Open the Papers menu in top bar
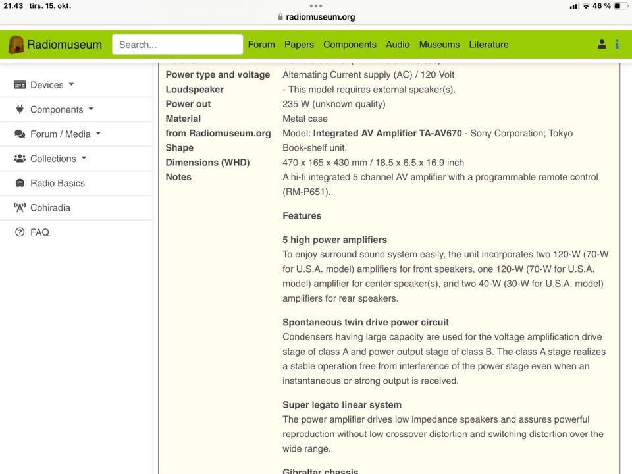632x474 pixels. [x=299, y=44]
